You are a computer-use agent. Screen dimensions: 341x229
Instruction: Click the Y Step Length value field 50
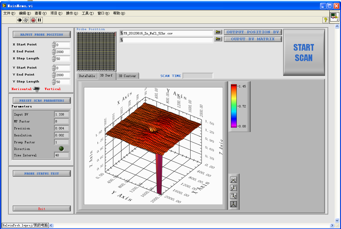[x=63, y=82]
